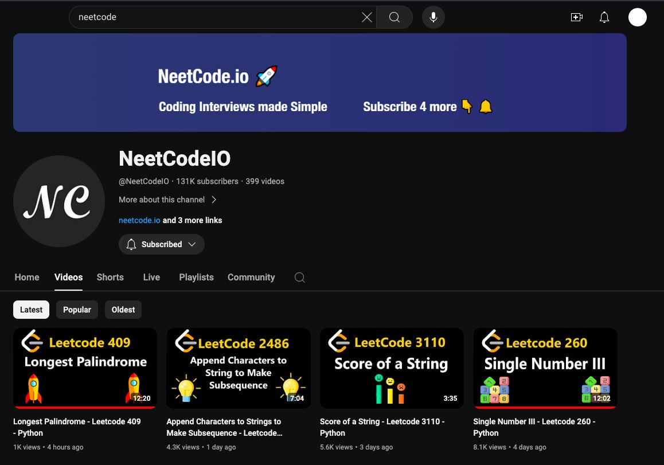The width and height of the screenshot is (664, 465).
Task: Expand the Subscribed notification dropdown
Action: tap(161, 244)
